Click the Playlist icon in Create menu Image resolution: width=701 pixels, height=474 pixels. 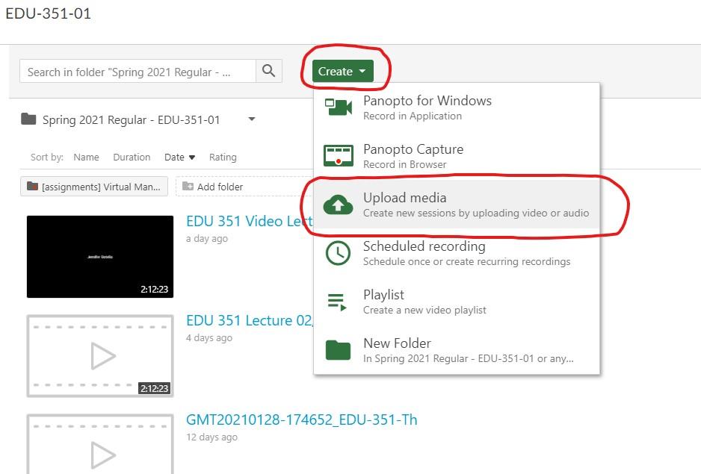(337, 302)
